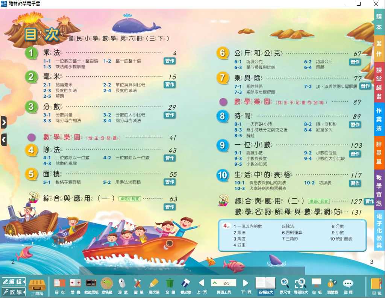Open section 9-5 小數的加減
385x298 pixels.
pos(250,164)
